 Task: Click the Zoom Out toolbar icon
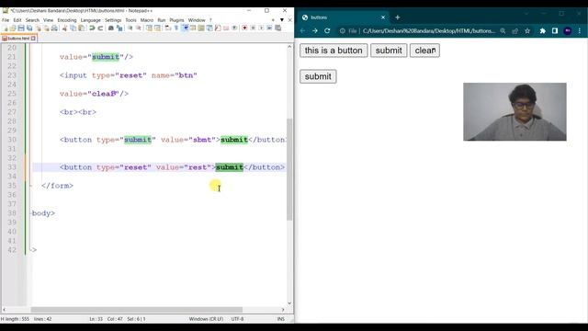139,29
